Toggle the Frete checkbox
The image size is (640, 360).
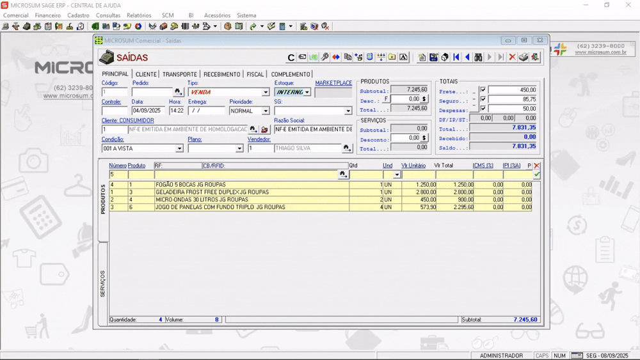[x=483, y=90]
